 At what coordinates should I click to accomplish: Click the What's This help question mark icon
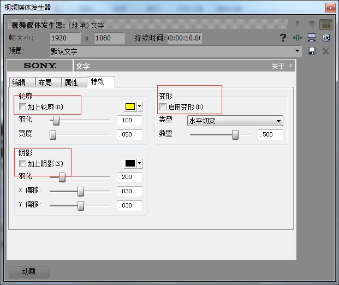283,38
